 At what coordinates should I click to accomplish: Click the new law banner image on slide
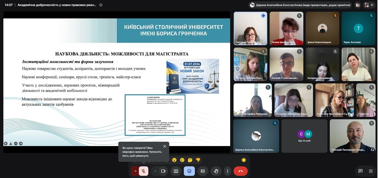(x=193, y=76)
